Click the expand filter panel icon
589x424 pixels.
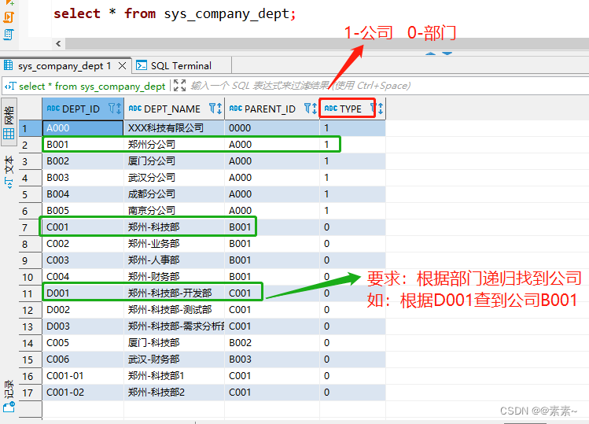(179, 86)
